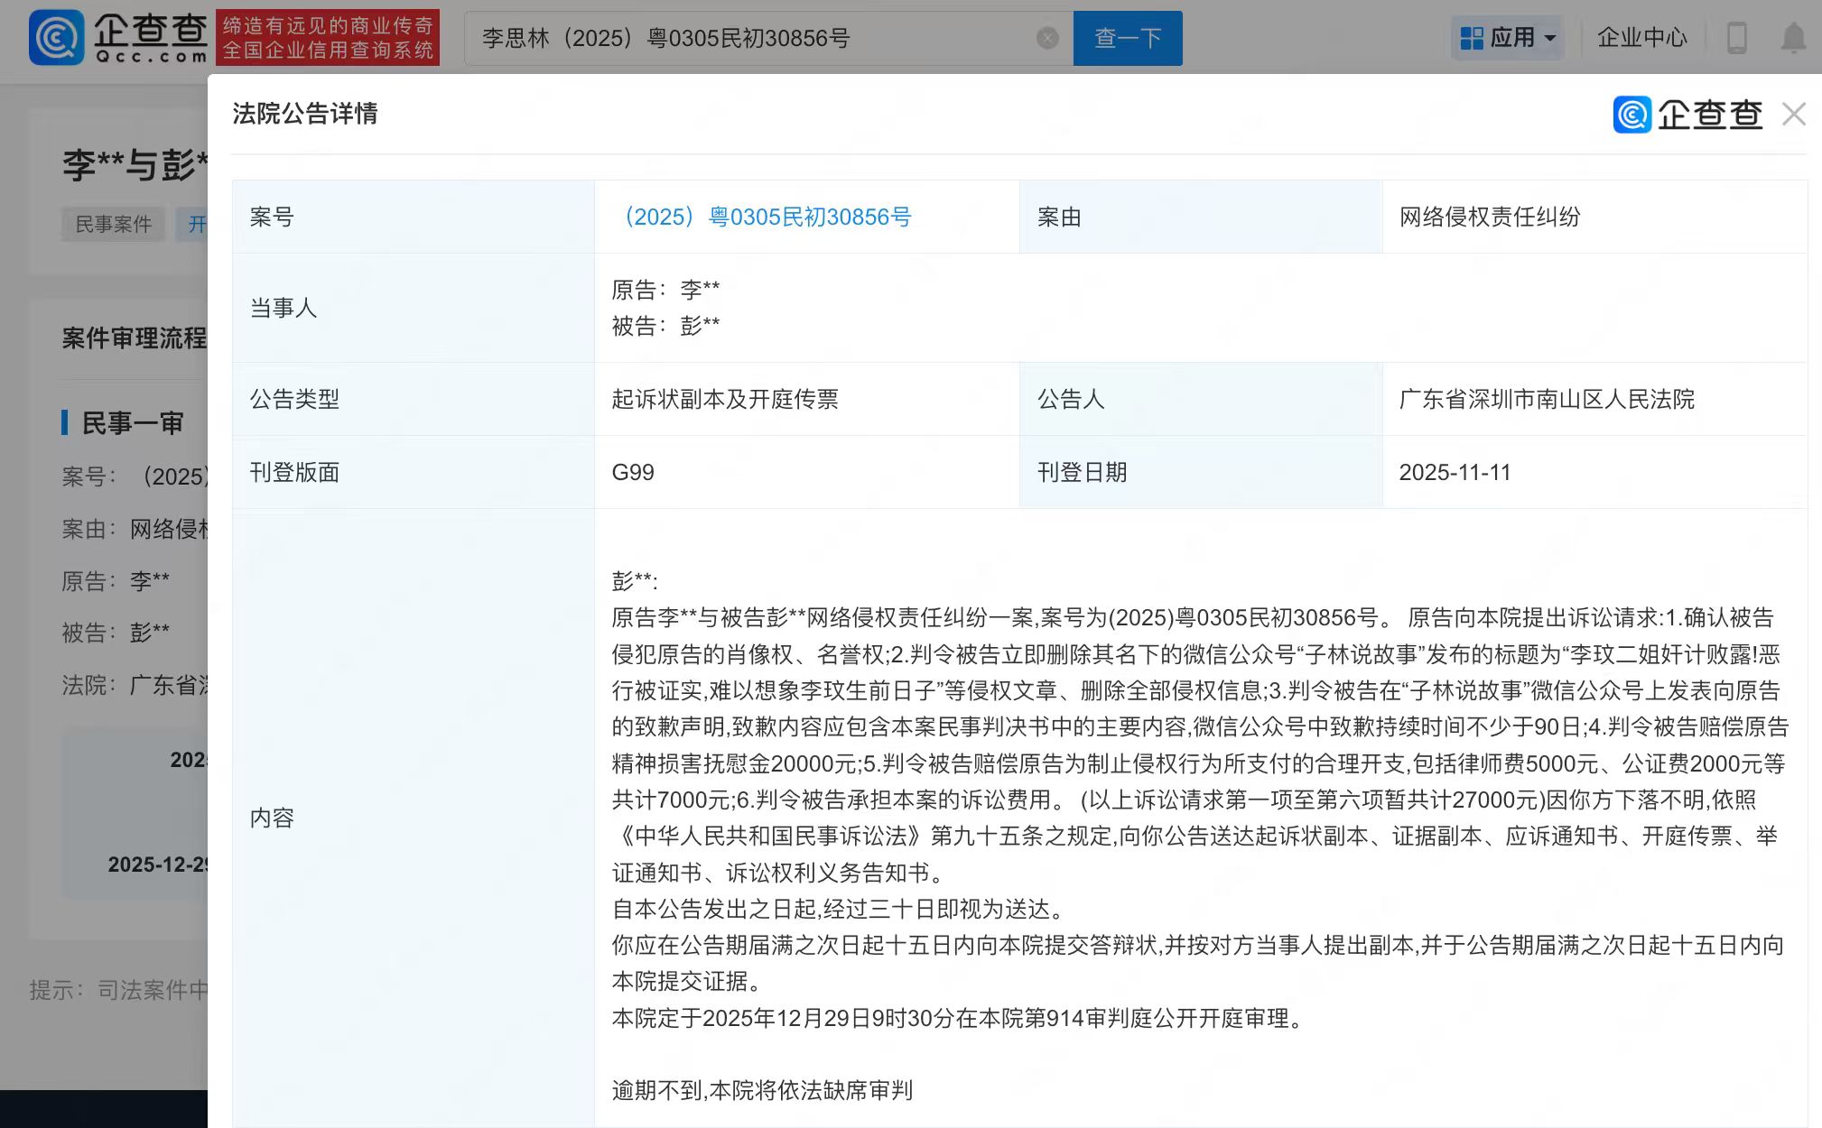Click the 民事案件 tag behind the dialog
This screenshot has width=1822, height=1128.
pyautogui.click(x=113, y=225)
